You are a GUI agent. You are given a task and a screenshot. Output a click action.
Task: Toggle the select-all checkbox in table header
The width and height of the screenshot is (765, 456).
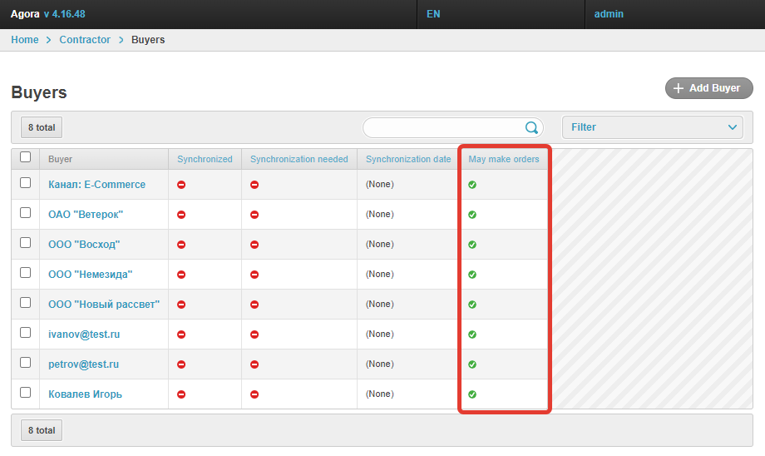click(x=25, y=157)
